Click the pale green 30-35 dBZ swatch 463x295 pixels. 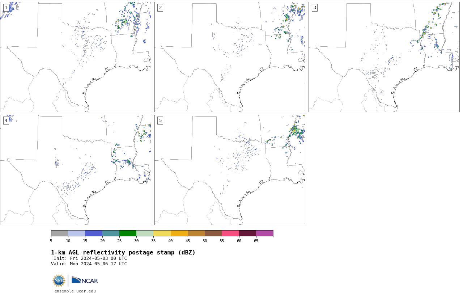pyautogui.click(x=145, y=233)
